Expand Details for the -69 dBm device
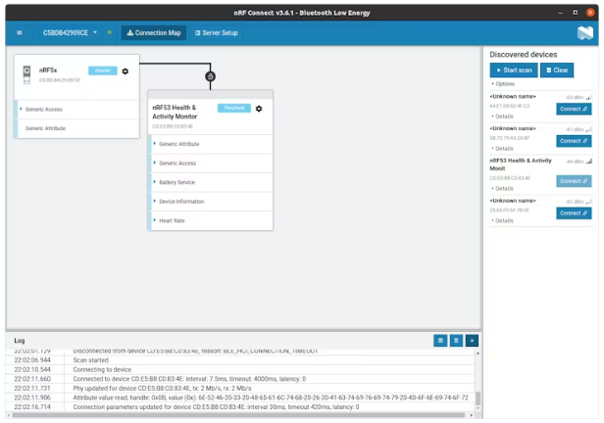Screen dimensions: 604x423 (502, 117)
